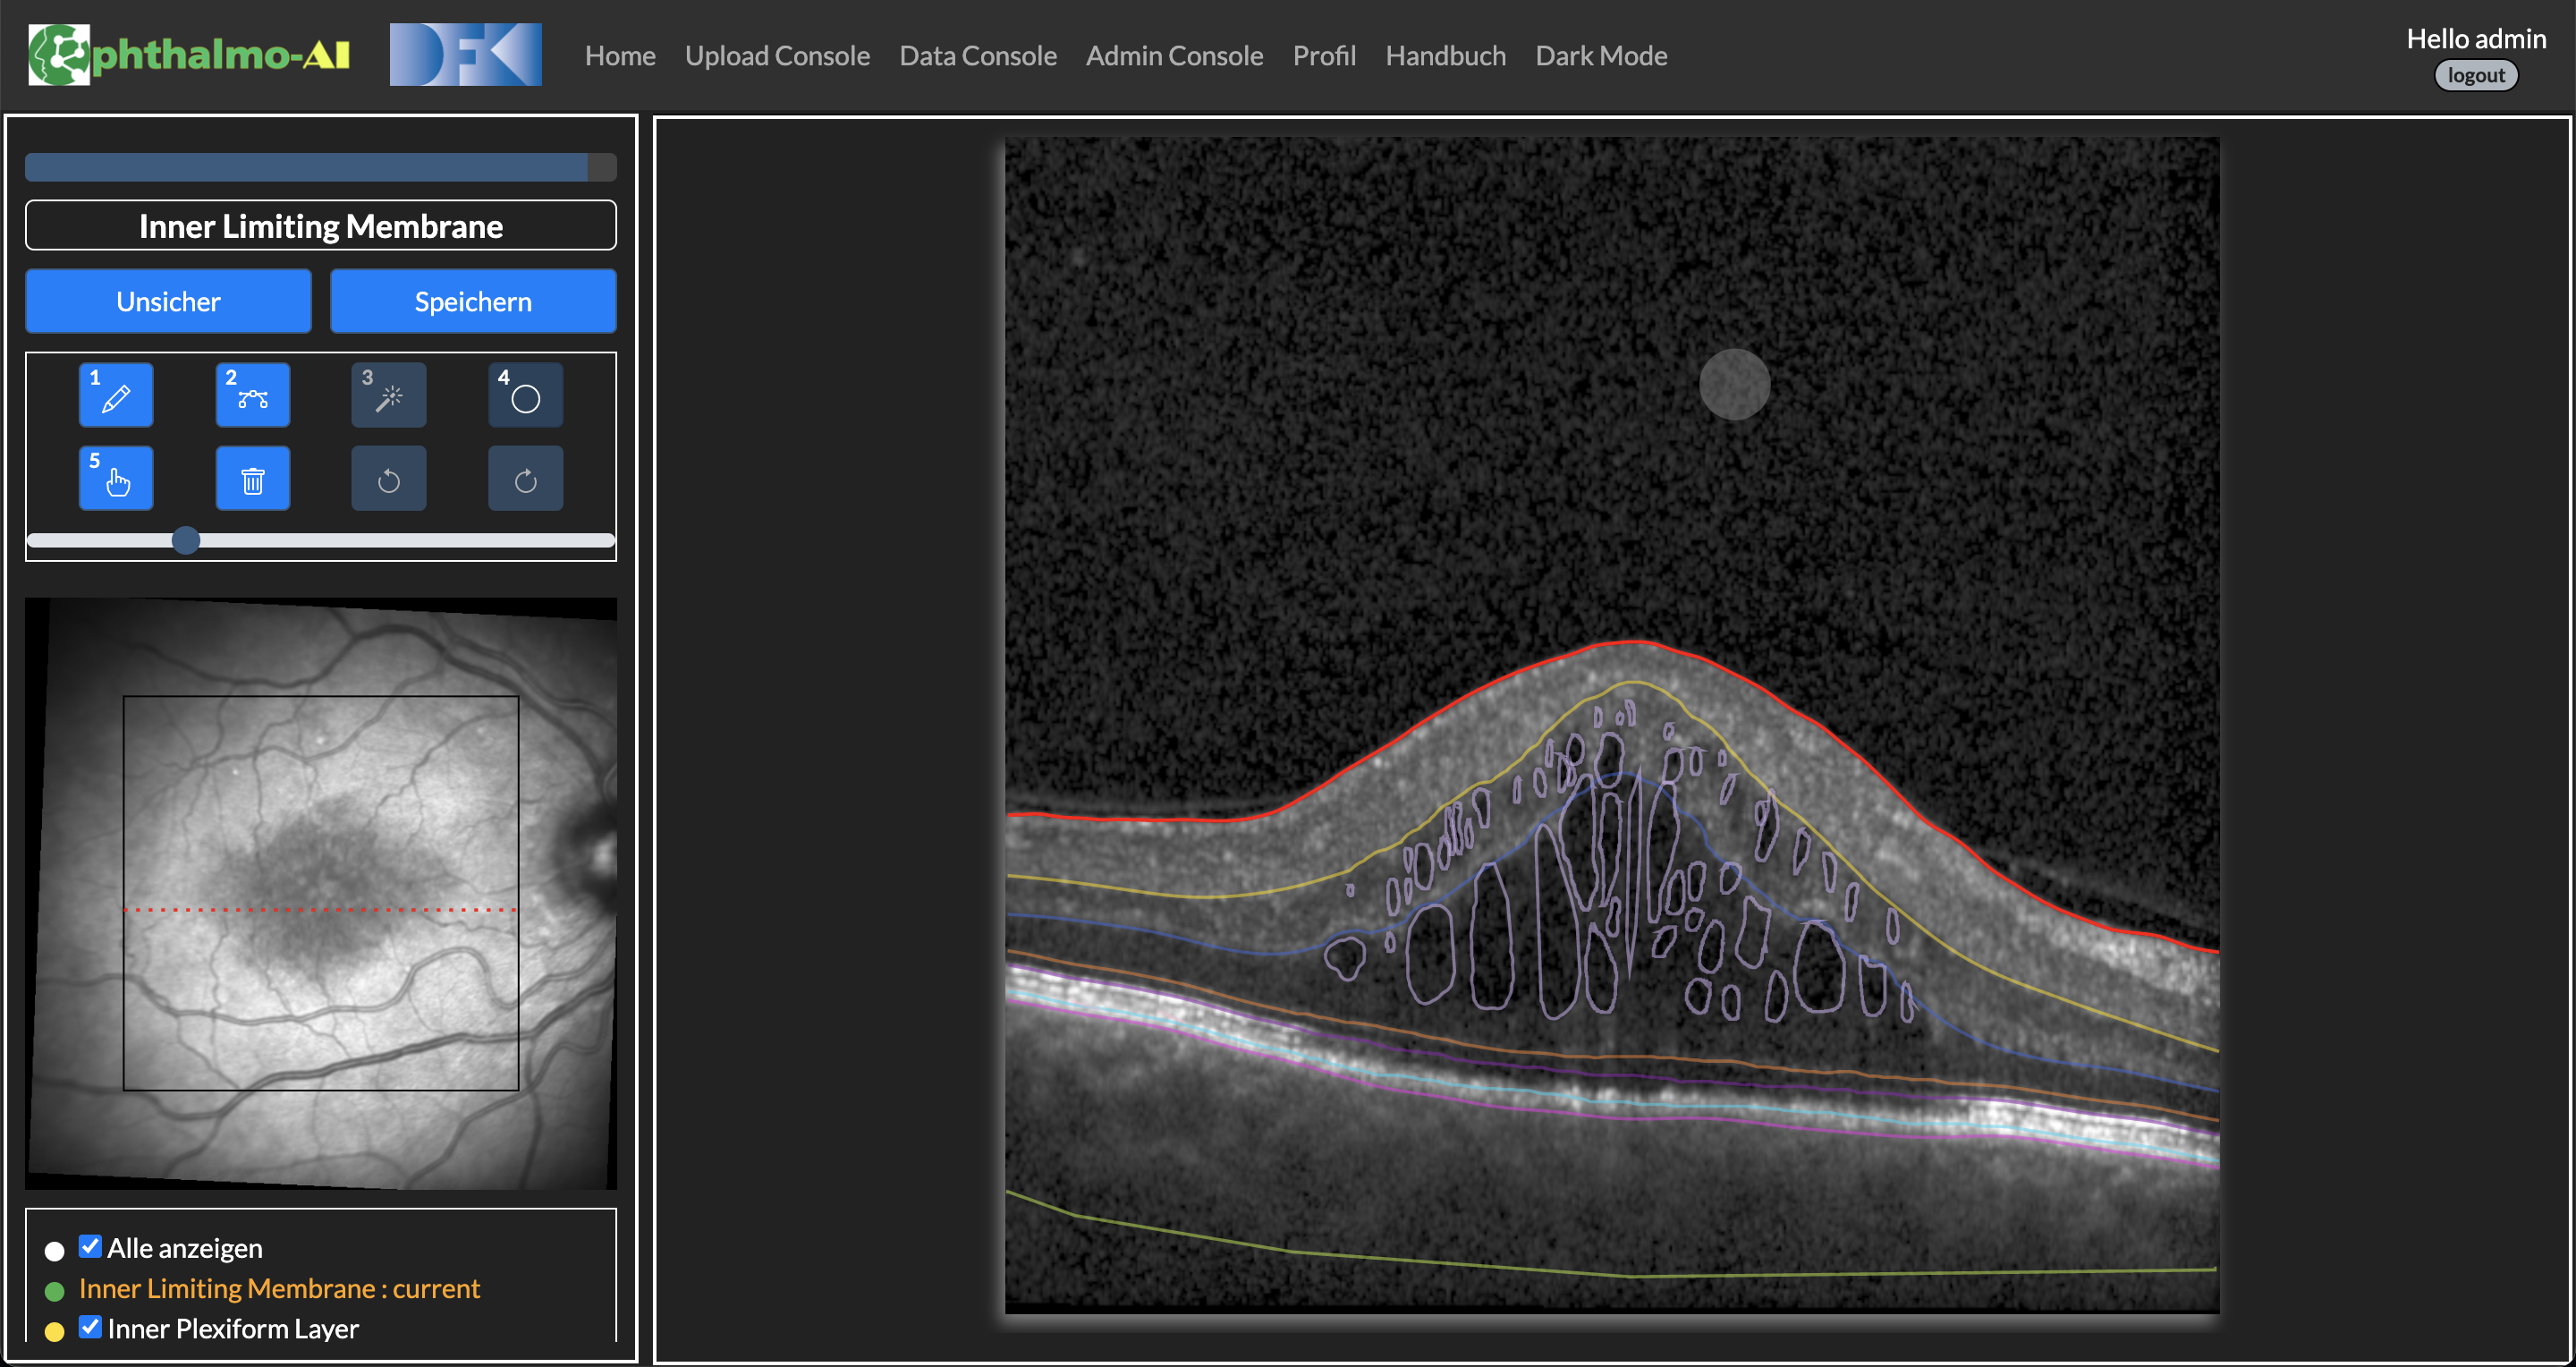
Task: Uncheck the Inner Plexiform Layer checkbox
Action: 90,1327
